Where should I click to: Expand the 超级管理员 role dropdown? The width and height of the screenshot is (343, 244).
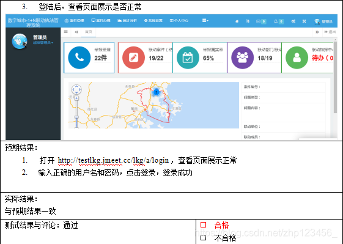pyautogui.click(x=43, y=43)
